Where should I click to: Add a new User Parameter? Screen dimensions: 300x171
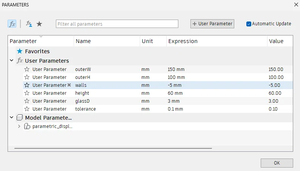click(x=212, y=24)
